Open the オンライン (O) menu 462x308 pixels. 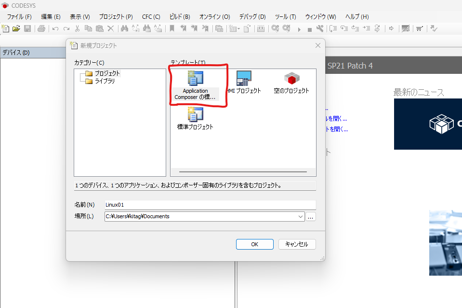point(214,17)
